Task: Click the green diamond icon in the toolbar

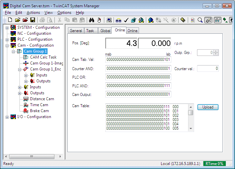Action: (225, 20)
